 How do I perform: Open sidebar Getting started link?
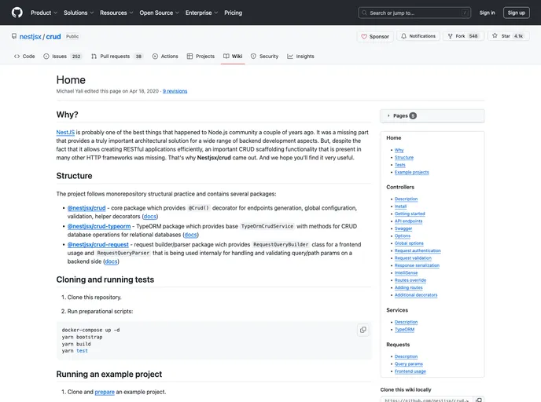pos(410,214)
